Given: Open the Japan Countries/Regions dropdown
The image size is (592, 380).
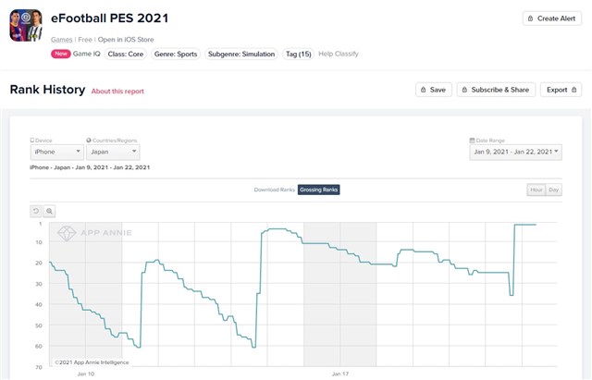Looking at the screenshot, I should [113, 152].
